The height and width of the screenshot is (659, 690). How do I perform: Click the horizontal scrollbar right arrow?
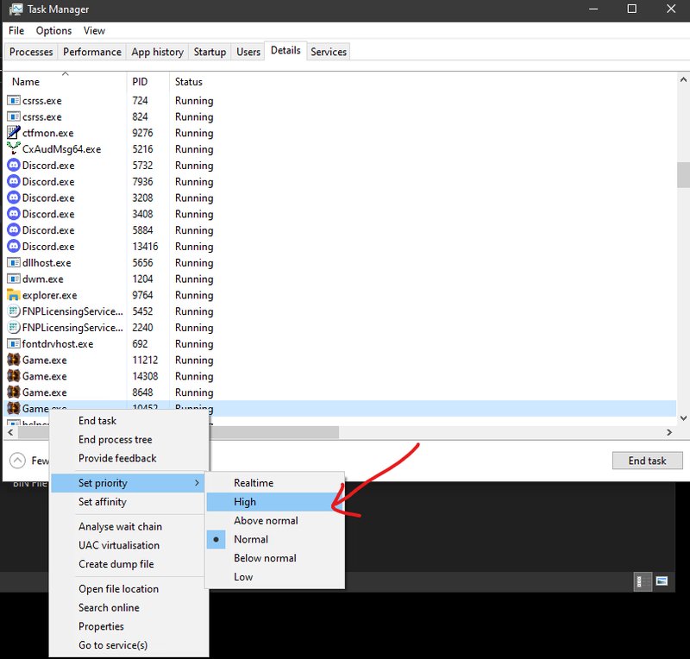tap(669, 432)
